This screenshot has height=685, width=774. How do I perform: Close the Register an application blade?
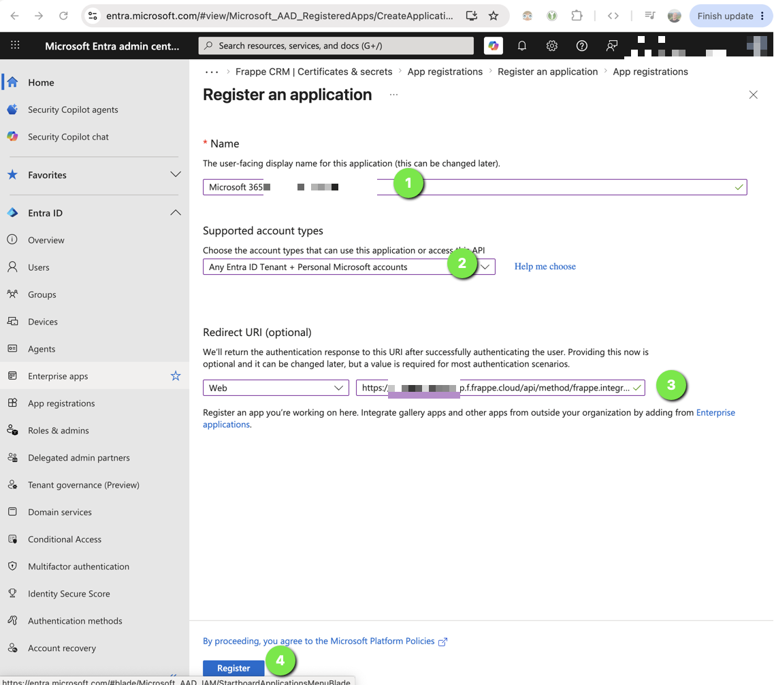753,95
